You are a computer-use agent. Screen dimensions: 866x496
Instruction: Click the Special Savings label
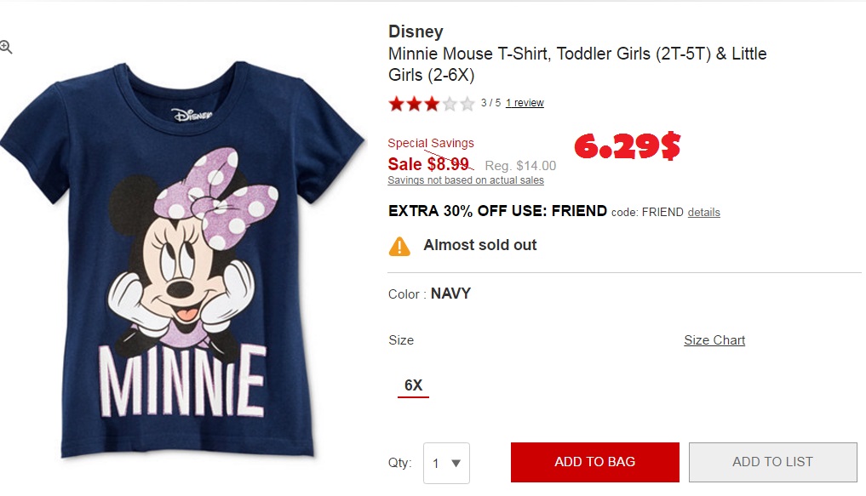point(431,143)
